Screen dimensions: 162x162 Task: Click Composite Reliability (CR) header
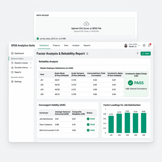78,113
